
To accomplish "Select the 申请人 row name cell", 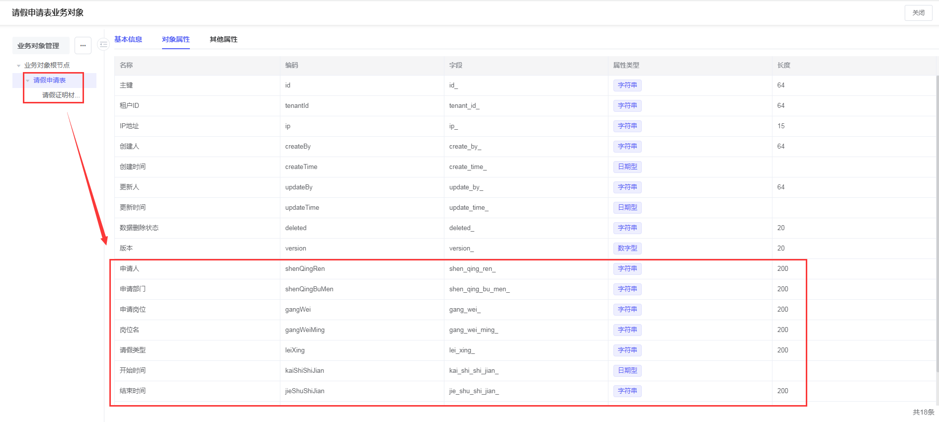I will pos(130,269).
